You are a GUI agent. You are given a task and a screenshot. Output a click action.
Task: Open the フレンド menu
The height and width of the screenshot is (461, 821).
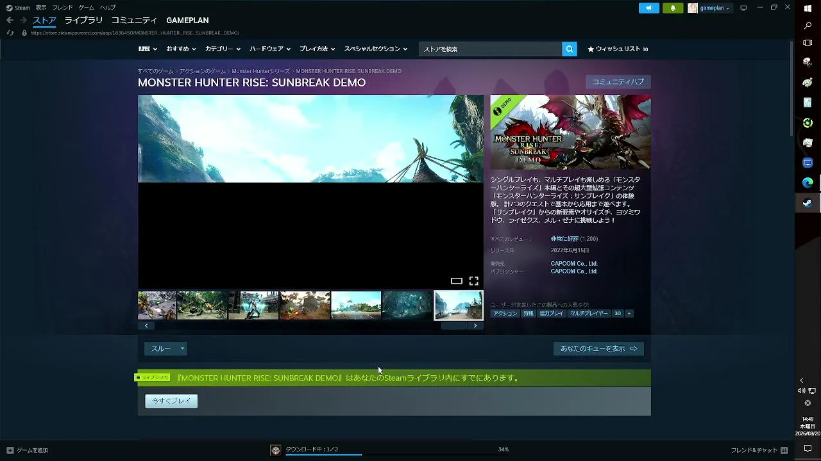(62, 8)
